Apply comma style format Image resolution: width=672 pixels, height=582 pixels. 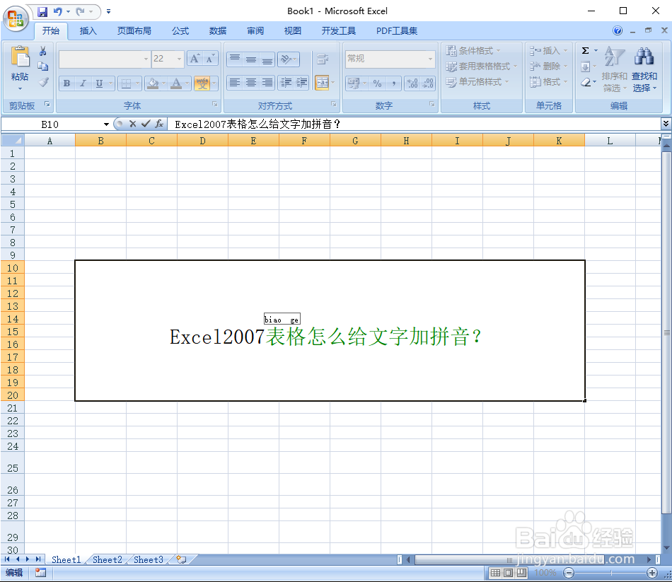[393, 83]
